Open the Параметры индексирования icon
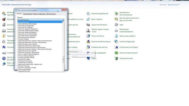The width and height of the screenshot is (189, 106). pos(116,30)
